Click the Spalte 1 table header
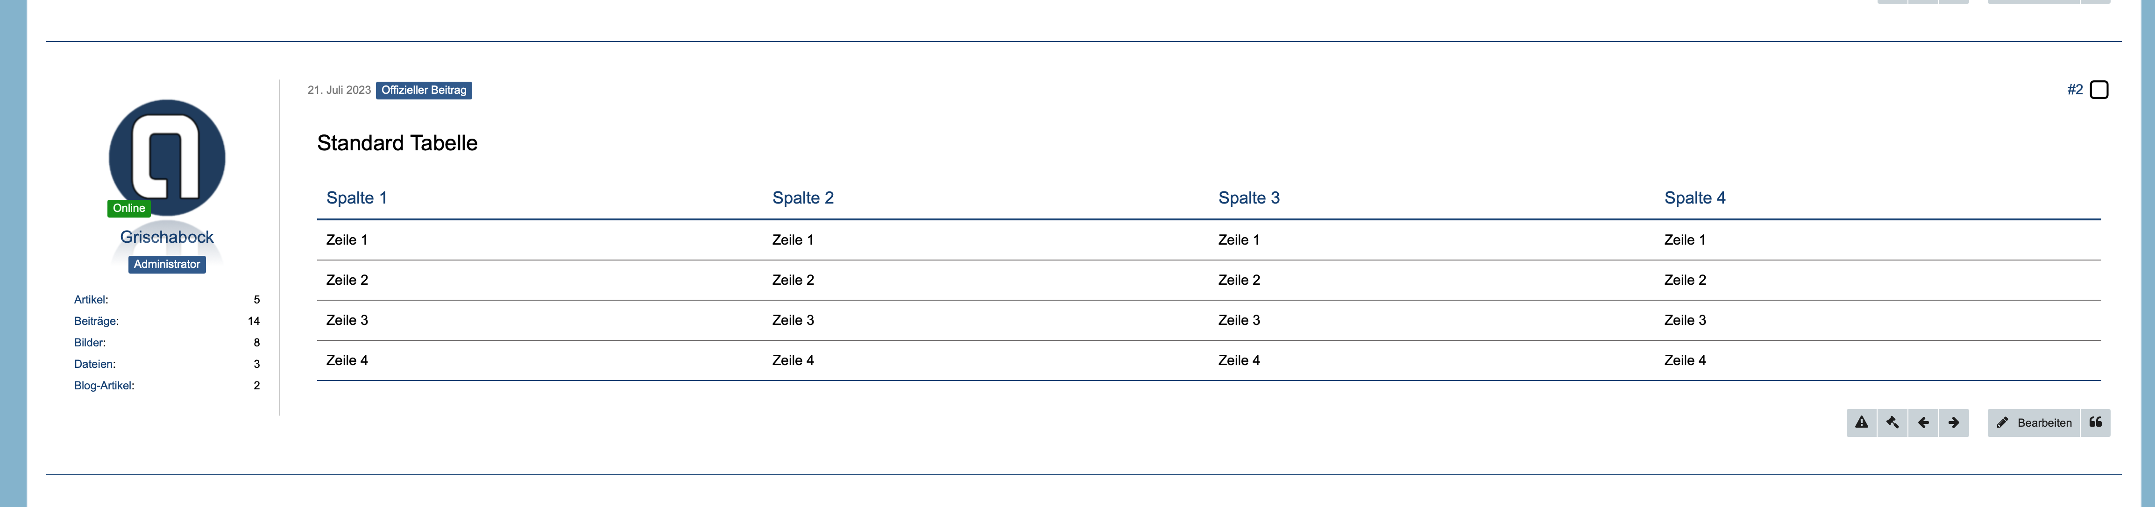Viewport: 2155px width, 507px height. click(356, 197)
